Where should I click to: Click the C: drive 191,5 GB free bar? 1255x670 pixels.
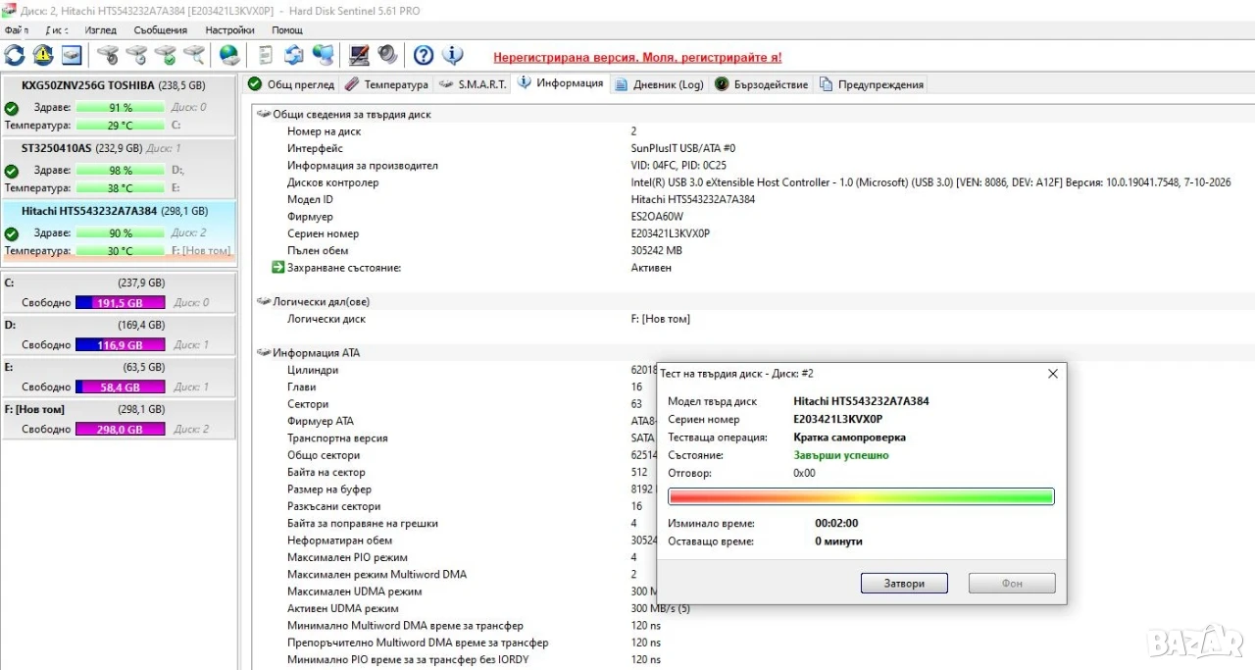pos(121,303)
